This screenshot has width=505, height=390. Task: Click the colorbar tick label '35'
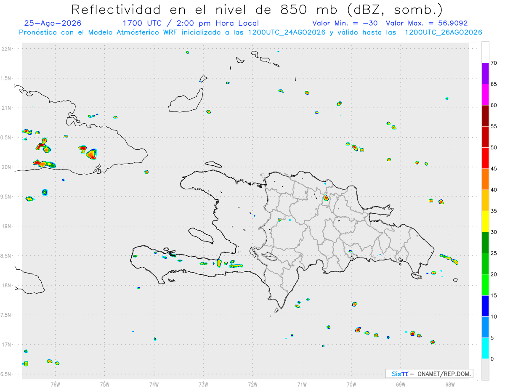coord(494,211)
